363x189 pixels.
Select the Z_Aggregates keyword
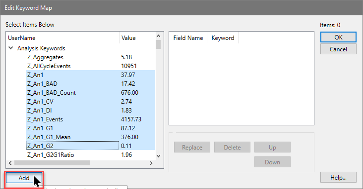pyautogui.click(x=45, y=57)
